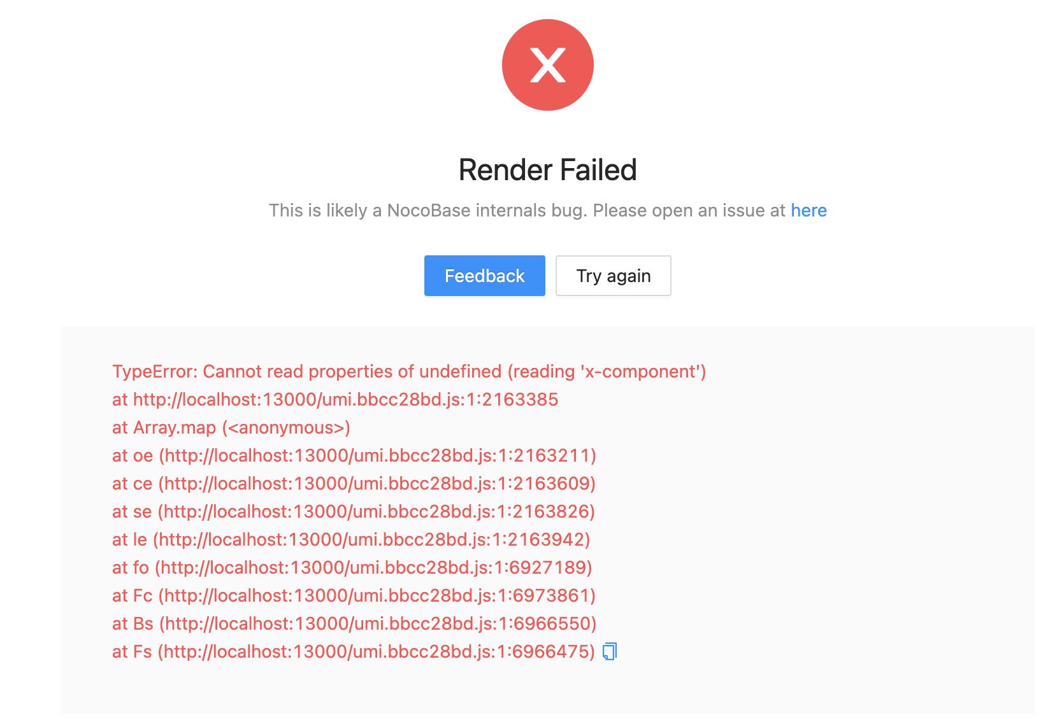Click the TypeError message line

(409, 371)
